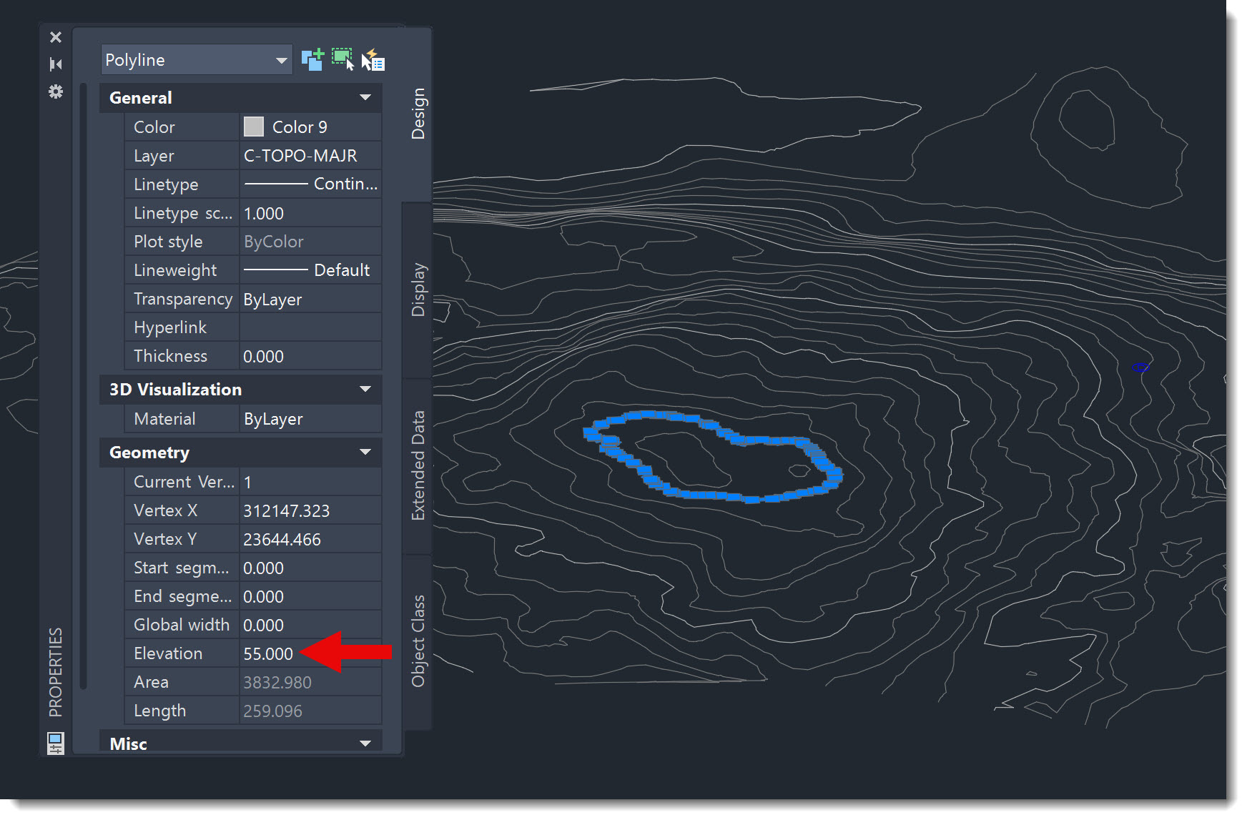
Task: Collapse the 3D Visualization section
Action: click(x=366, y=390)
